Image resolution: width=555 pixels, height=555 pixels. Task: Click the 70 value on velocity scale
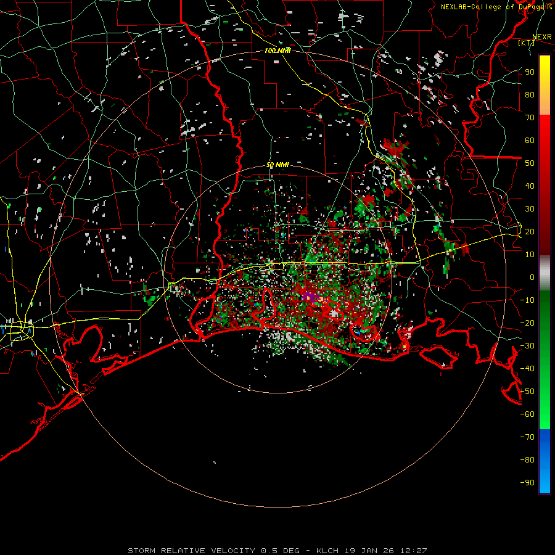tap(530, 118)
